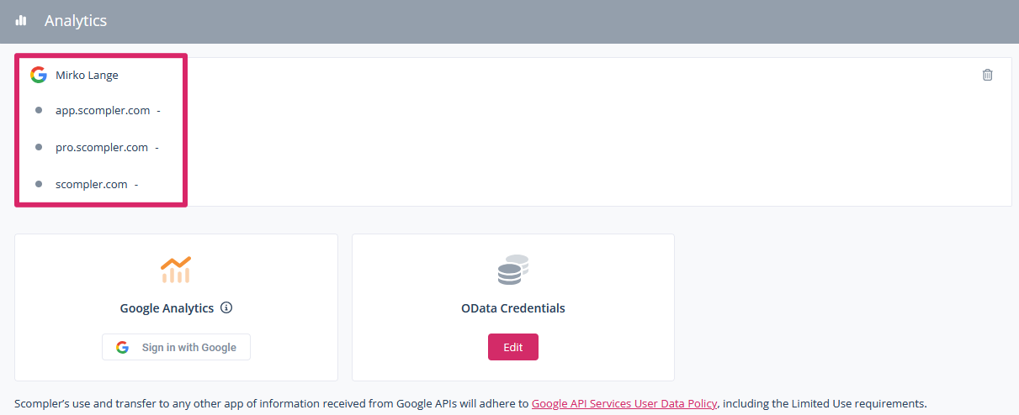
Task: Open the info icon next to Google Analytics
Action: pos(226,307)
